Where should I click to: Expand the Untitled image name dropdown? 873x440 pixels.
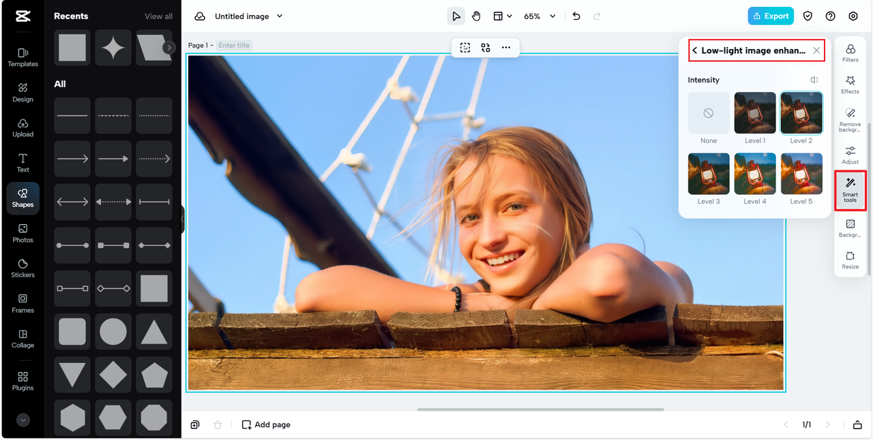(280, 16)
